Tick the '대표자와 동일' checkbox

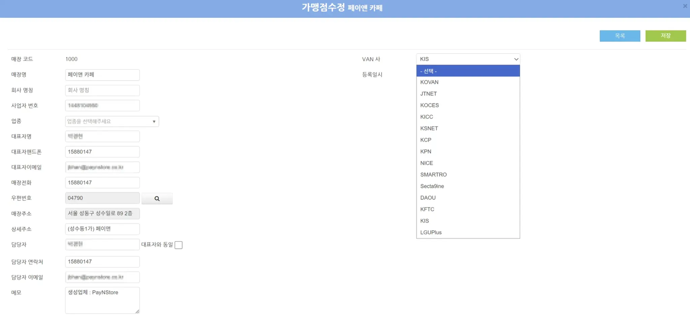click(x=179, y=245)
